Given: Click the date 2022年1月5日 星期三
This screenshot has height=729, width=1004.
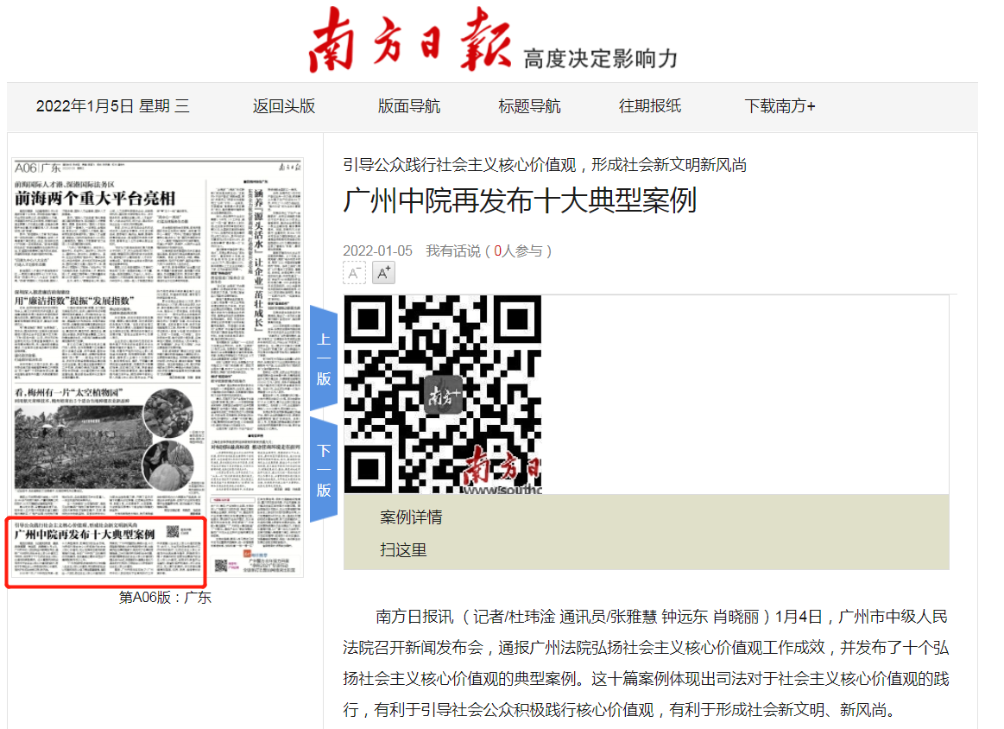Looking at the screenshot, I should [113, 106].
